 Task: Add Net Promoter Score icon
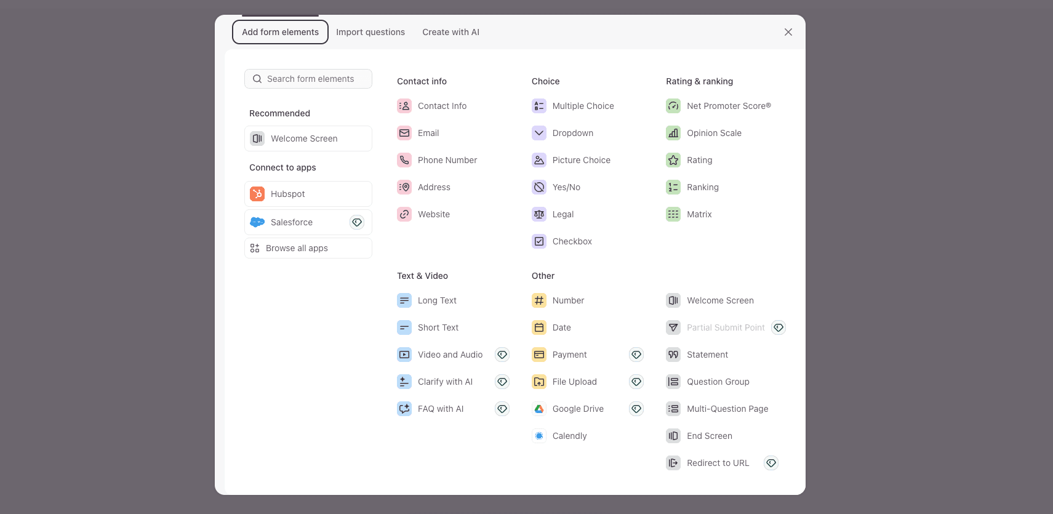point(673,106)
